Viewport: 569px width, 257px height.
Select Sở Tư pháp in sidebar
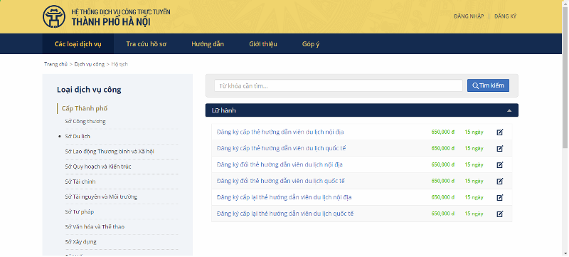(x=80, y=211)
